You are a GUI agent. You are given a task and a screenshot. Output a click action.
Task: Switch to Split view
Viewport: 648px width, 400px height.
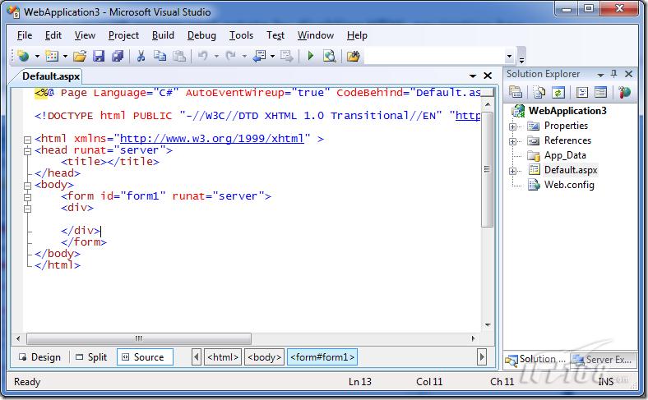[92, 357]
